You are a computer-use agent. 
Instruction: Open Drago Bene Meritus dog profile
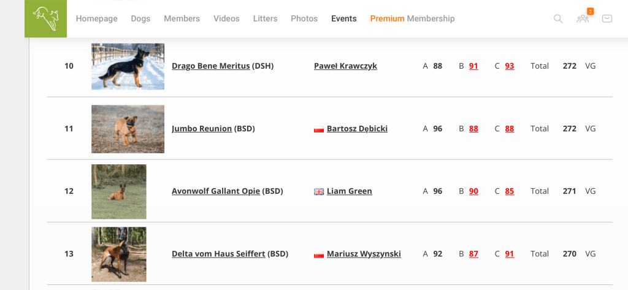click(211, 66)
